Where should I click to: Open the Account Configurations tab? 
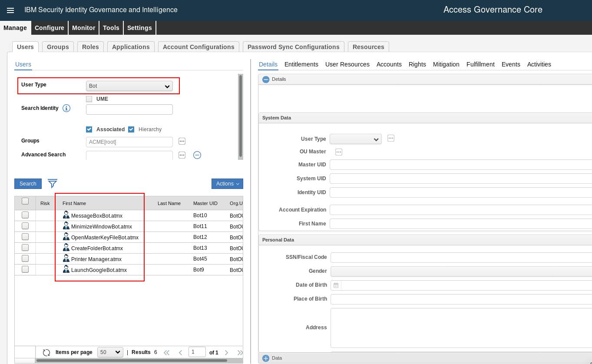click(198, 47)
